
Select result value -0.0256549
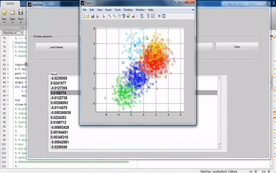(x=59, y=147)
